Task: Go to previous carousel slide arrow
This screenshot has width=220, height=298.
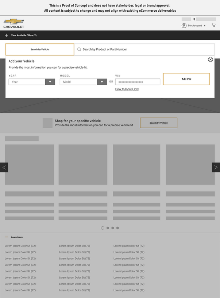Action: (x=4, y=167)
